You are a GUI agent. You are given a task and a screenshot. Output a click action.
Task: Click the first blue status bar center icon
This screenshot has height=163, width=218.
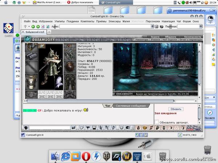[x=137, y=135]
